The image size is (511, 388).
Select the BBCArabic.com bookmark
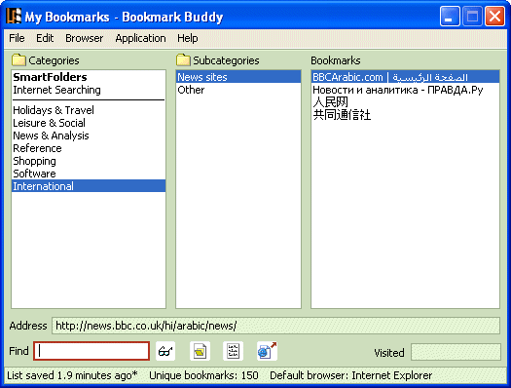[405, 77]
